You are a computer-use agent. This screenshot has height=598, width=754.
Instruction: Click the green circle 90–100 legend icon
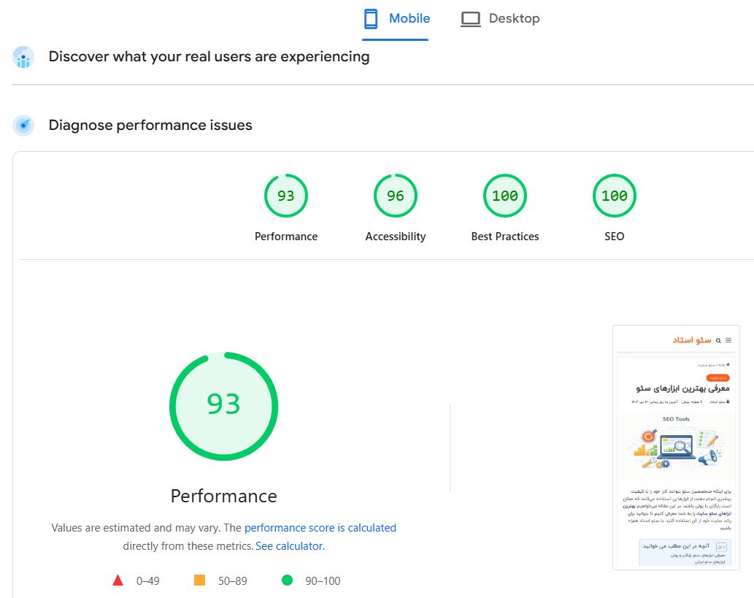tap(287, 580)
